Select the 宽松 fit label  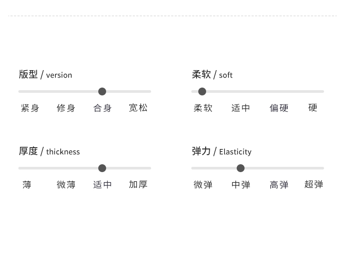click(x=138, y=108)
